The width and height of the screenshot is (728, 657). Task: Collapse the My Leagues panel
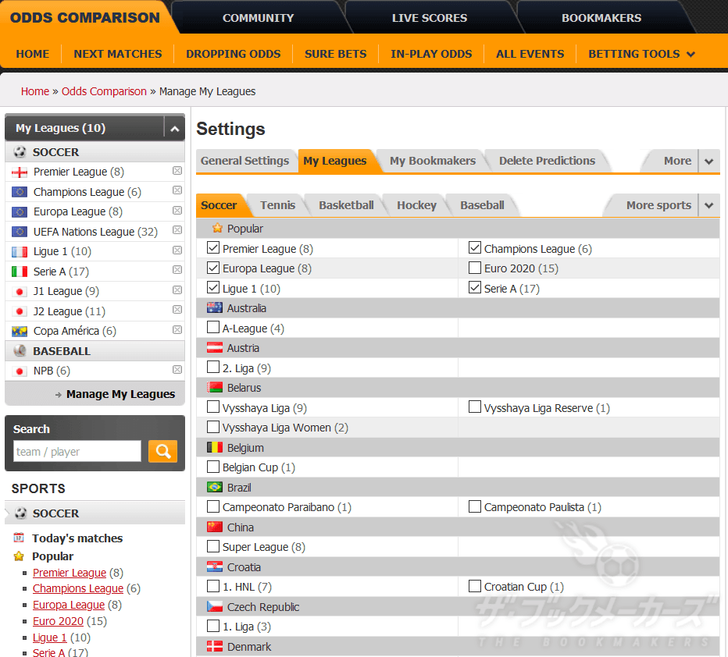(174, 129)
